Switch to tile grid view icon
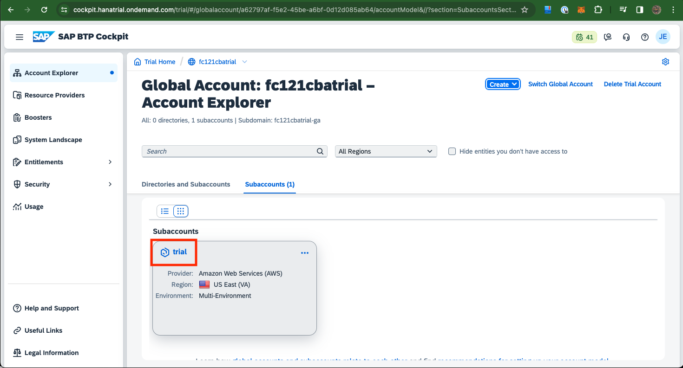 [x=181, y=211]
